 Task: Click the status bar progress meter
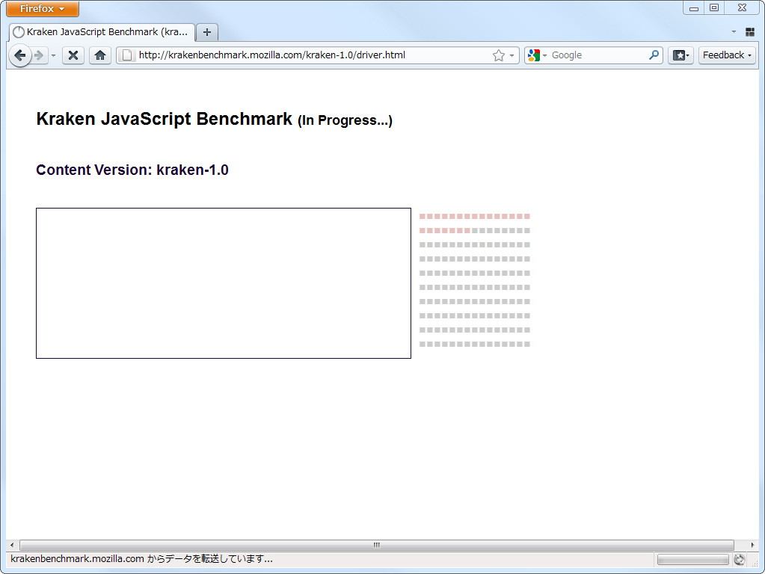(x=692, y=559)
